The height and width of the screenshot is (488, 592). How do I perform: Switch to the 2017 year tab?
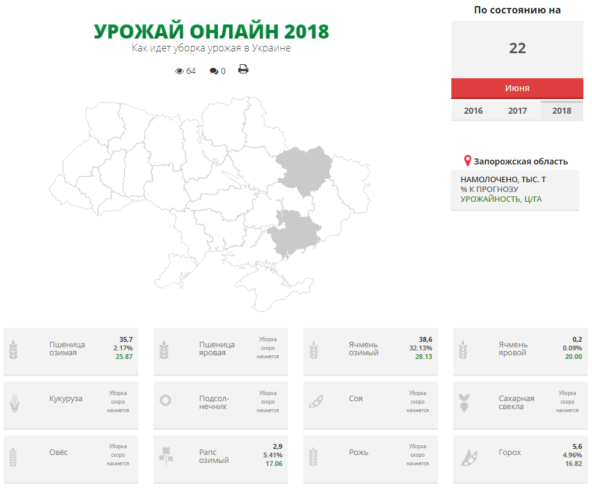(517, 111)
